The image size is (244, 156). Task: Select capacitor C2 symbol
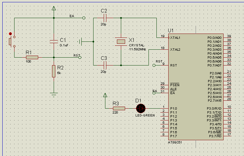105,18
